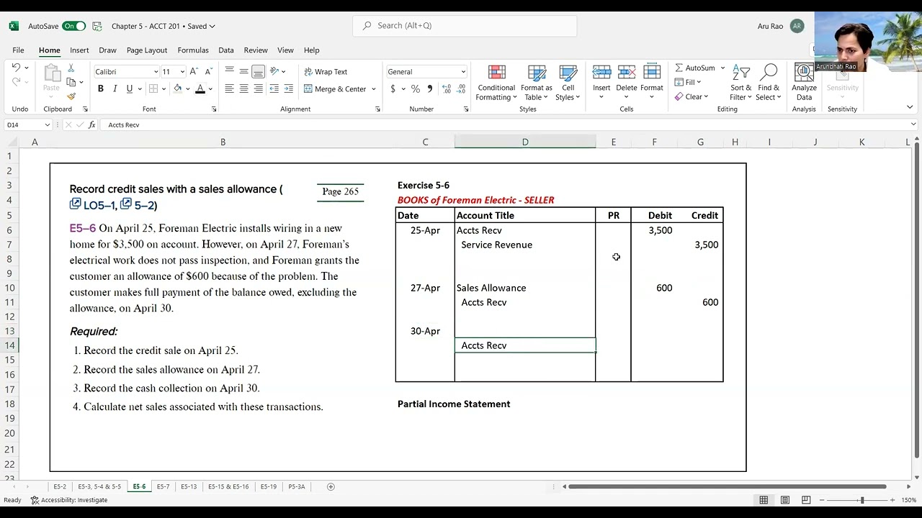Open the Data ribbon tab
922x518 pixels.
click(226, 50)
